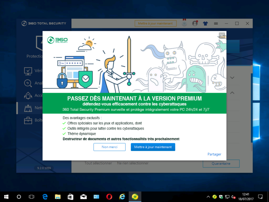Click orange Mettre à jour maintenant in title bar
The width and height of the screenshot is (269, 202).
point(155,24)
